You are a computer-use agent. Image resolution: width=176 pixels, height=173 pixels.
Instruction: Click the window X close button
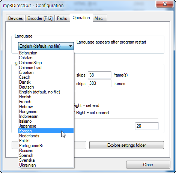click(x=165, y=4)
